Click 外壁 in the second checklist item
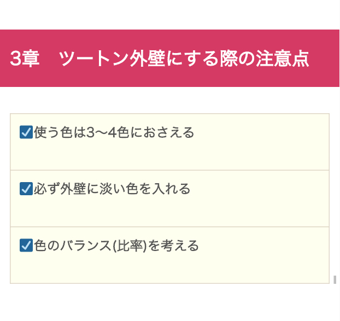The width and height of the screenshot is (340, 321). click(x=73, y=189)
